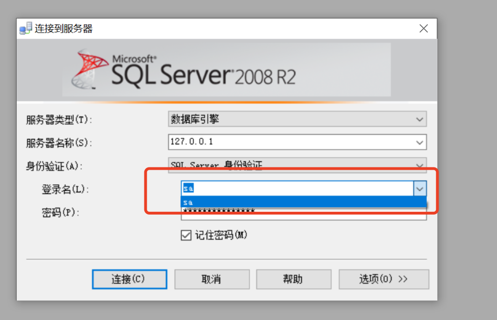Click the 密码(P) label
Screen dimensions: 497x320
click(x=61, y=212)
